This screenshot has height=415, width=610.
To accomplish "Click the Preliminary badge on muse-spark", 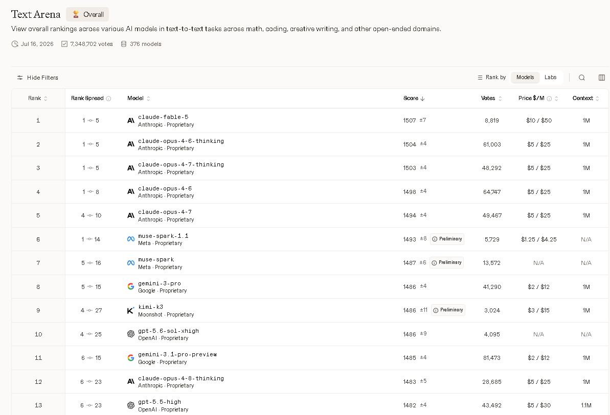I will coord(446,263).
